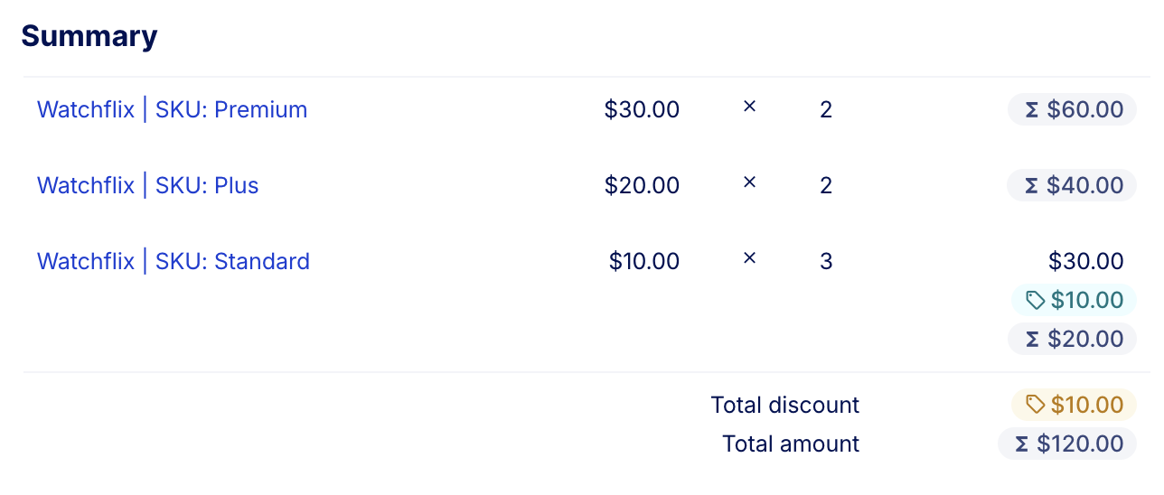This screenshot has height=495, width=1164.
Task: Click the orange total discount tag icon
Action: pyautogui.click(x=1036, y=405)
